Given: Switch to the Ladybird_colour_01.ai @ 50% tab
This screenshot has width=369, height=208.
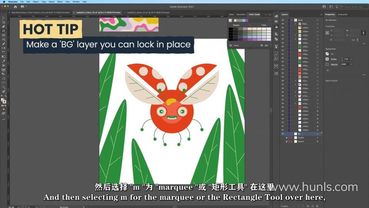Looking at the screenshot, I should 148,12.
